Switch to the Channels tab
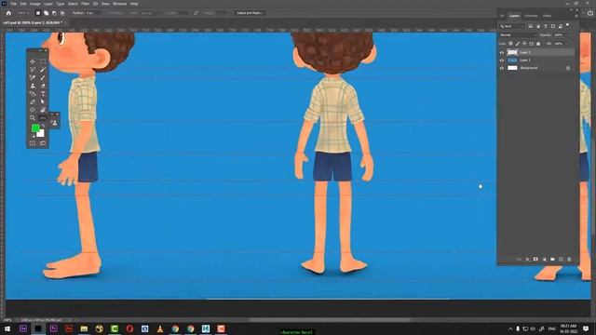 pos(531,16)
